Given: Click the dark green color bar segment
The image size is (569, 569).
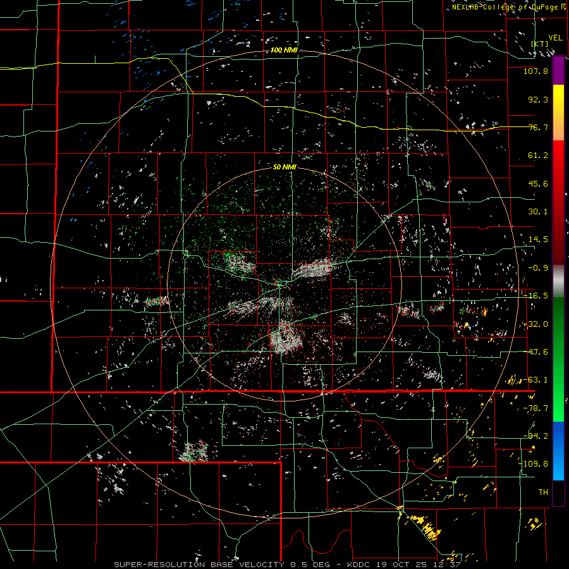Looking at the screenshot, I should point(558,359).
